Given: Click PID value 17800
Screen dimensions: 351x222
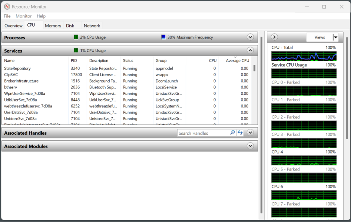Looking at the screenshot, I should click(76, 75).
